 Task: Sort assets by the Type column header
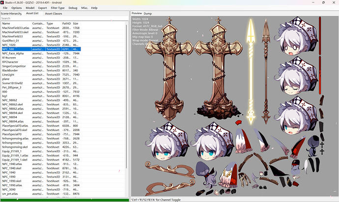coord(54,24)
